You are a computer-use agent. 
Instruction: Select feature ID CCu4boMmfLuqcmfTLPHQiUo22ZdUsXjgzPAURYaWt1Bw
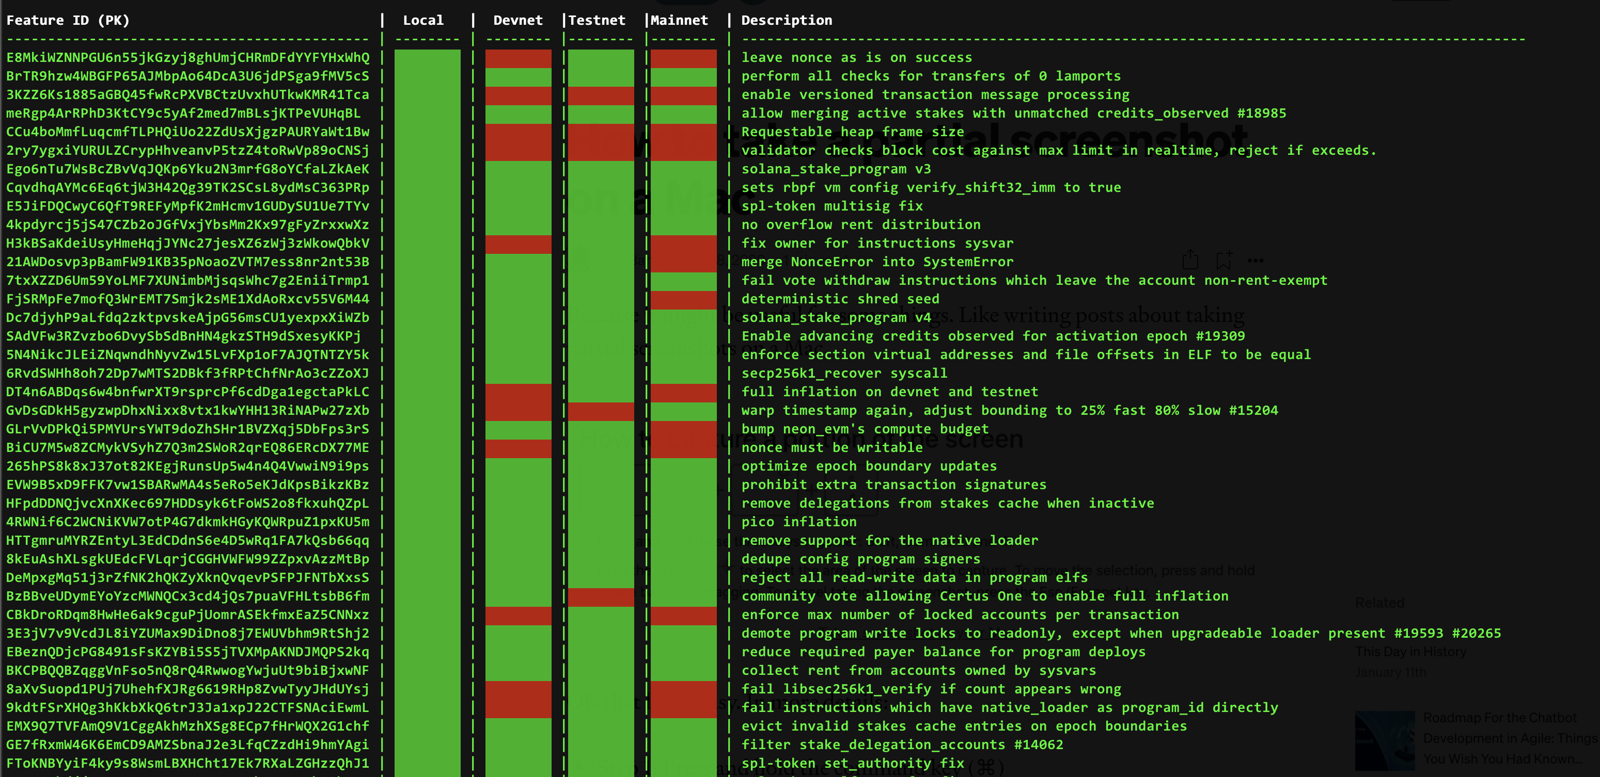click(x=187, y=132)
